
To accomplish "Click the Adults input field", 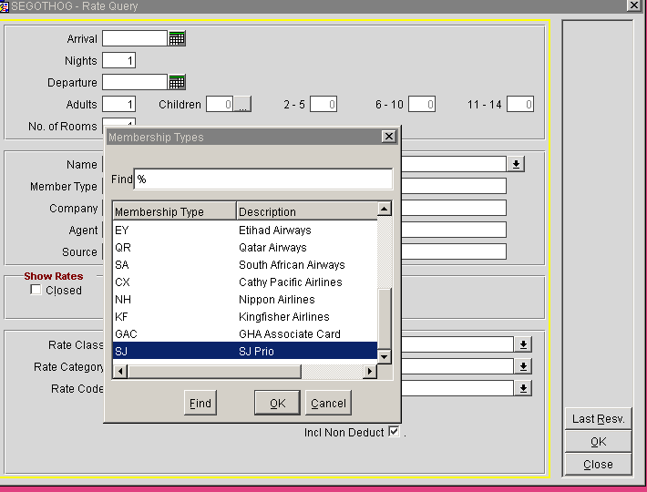I will [x=118, y=105].
